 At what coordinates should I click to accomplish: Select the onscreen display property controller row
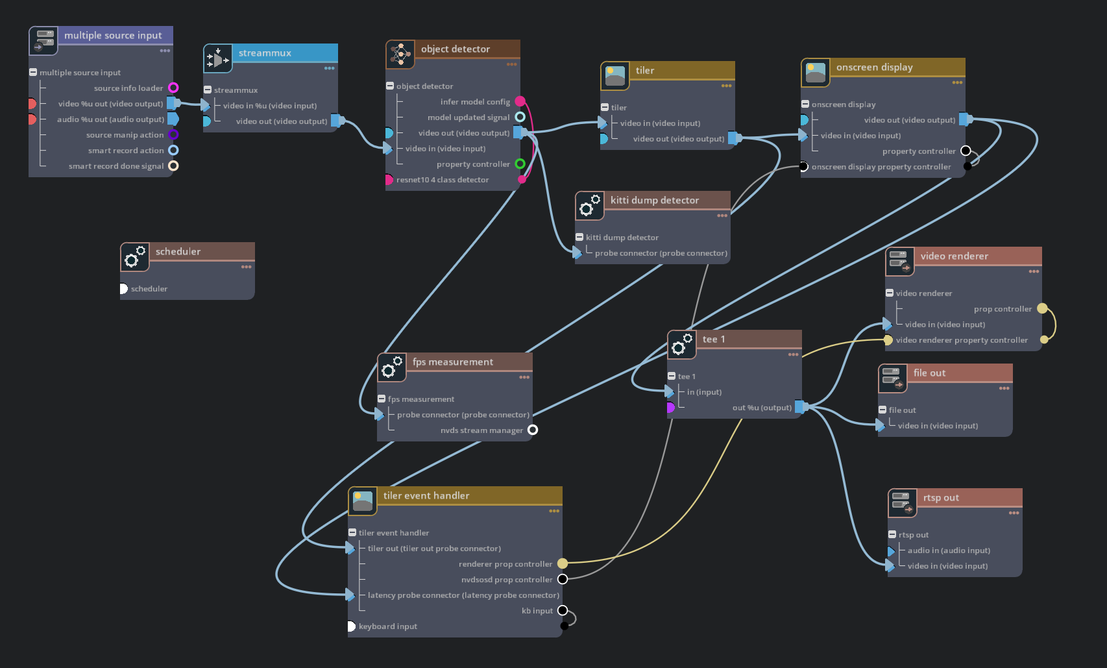pos(883,167)
